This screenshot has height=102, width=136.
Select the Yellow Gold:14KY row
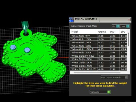(98, 42)
